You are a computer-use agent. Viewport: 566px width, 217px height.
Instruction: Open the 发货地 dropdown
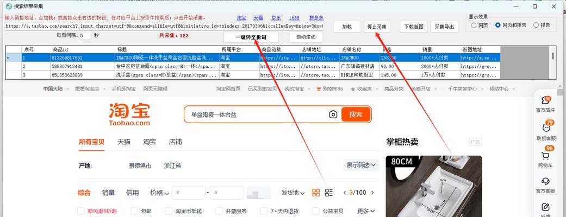(293, 193)
